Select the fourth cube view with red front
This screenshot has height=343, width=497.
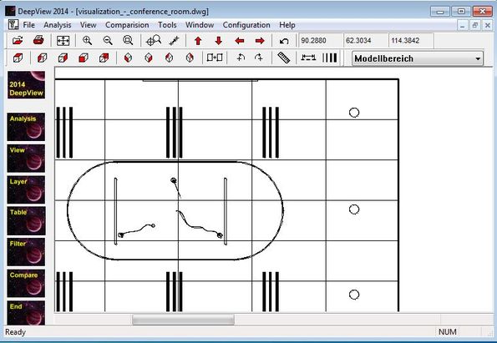click(84, 58)
